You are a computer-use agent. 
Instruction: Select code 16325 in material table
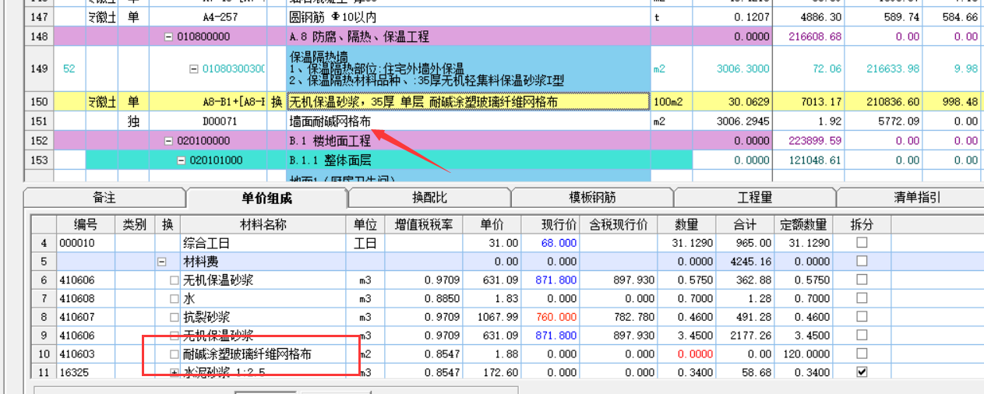pos(86,372)
